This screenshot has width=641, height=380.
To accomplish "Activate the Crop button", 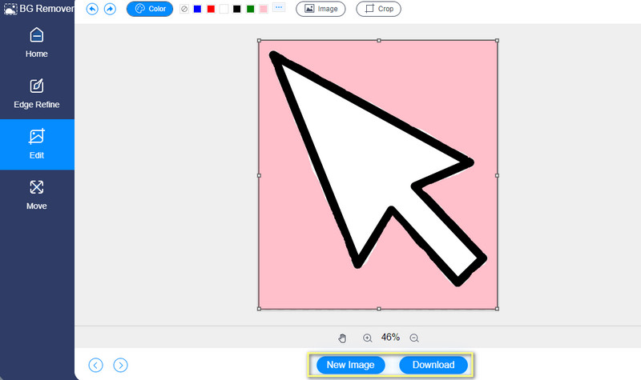I will 378,10.
